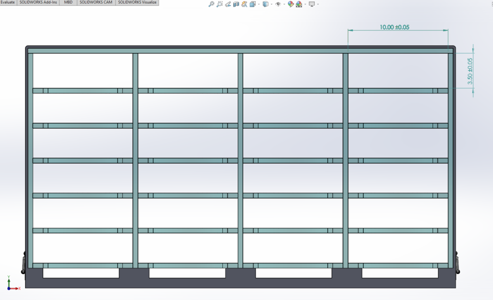Click the View Orientation cube icon
The image size is (493, 300).
(x=253, y=4)
